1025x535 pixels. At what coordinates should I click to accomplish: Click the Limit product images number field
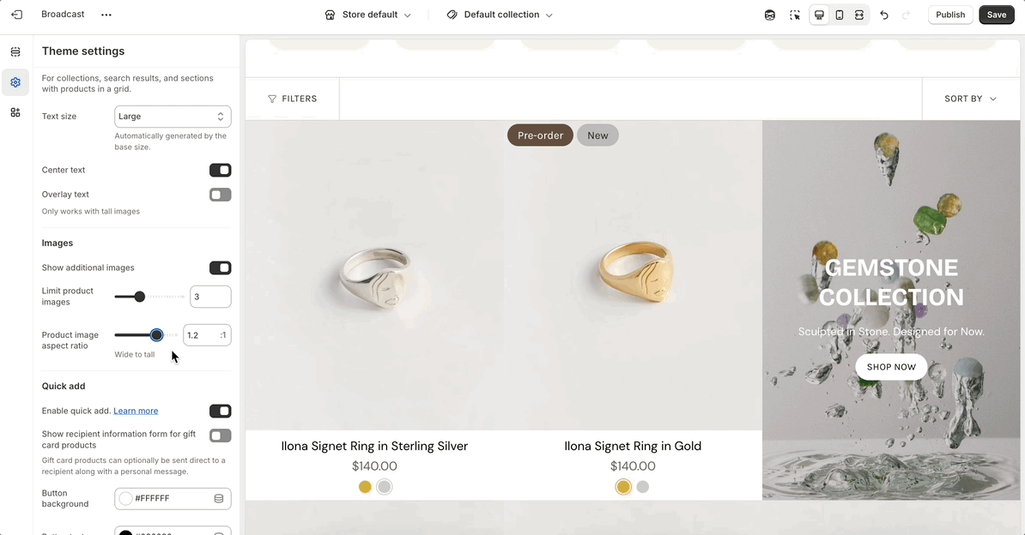[209, 297]
